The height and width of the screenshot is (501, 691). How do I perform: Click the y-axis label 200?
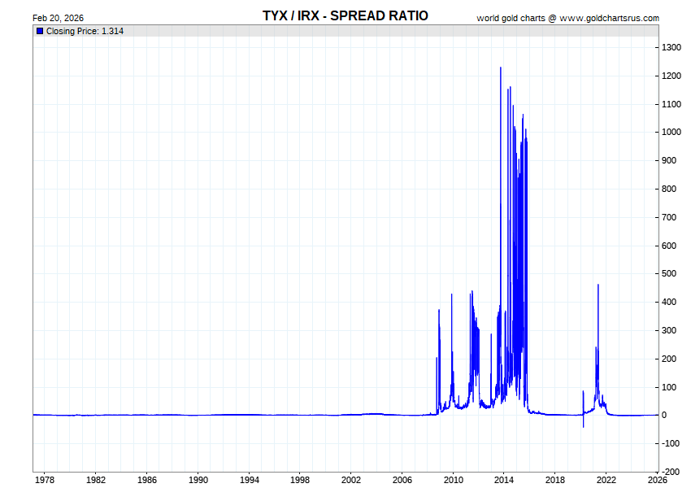tap(669, 359)
